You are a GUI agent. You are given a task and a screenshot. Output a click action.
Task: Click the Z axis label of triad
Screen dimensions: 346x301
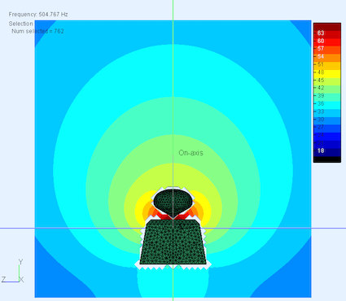[x=3, y=280]
